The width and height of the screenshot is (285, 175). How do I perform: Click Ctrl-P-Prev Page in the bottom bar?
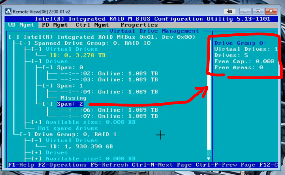(x=226, y=165)
